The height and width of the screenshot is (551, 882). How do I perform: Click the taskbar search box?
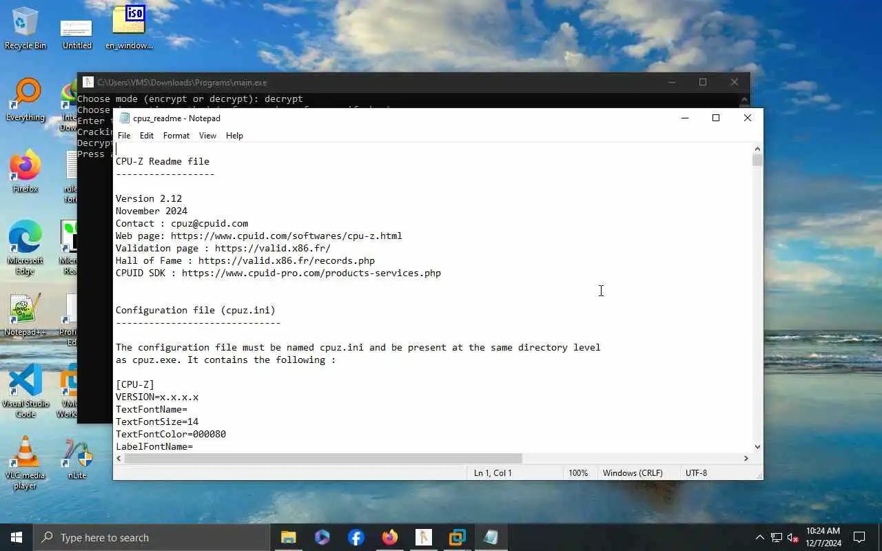151,537
